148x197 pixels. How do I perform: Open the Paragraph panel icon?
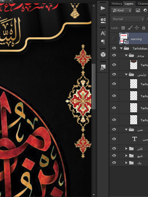click(x=103, y=42)
